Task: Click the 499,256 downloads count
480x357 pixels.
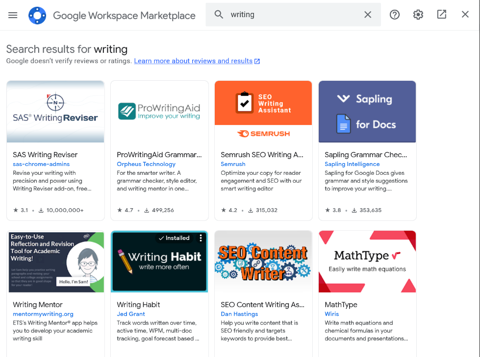Action: (159, 210)
